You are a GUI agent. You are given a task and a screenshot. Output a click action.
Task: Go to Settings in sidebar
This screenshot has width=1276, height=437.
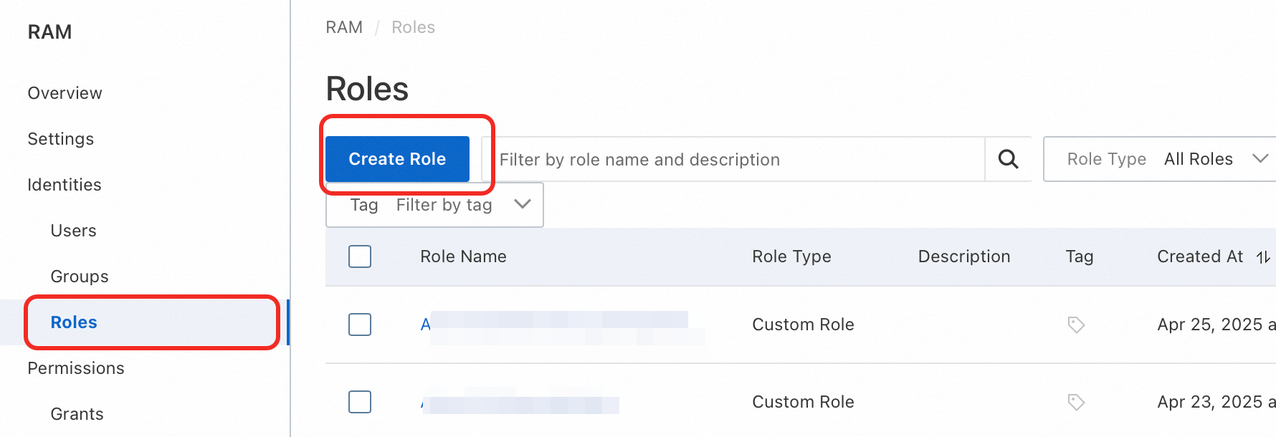[61, 139]
